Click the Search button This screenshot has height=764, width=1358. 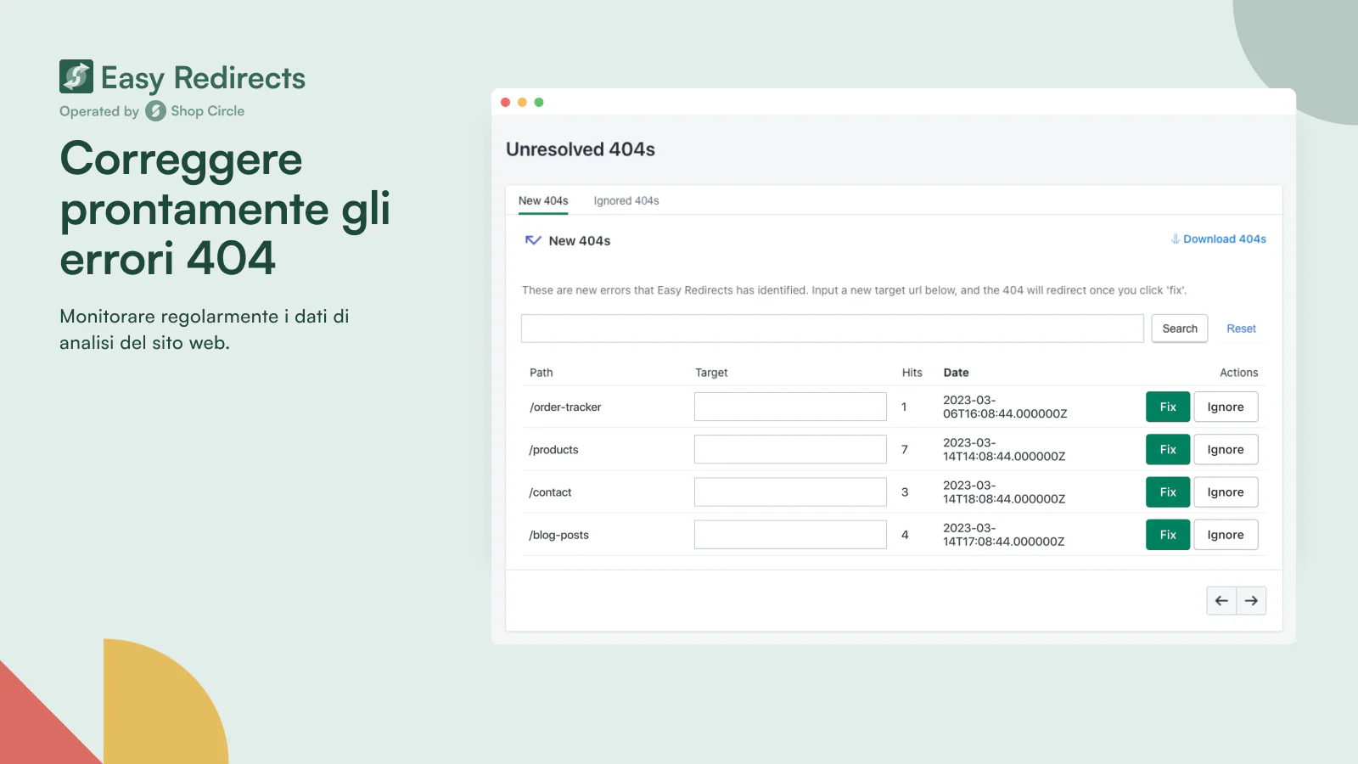pos(1180,329)
